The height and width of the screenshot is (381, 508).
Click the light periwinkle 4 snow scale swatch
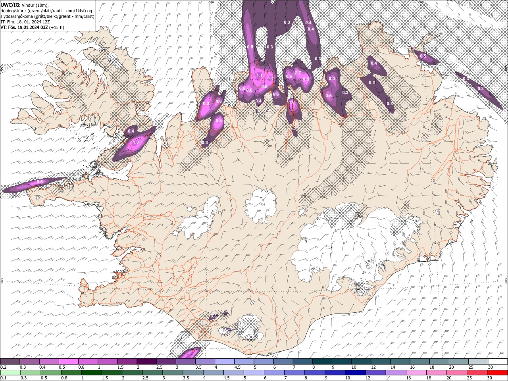coord(225,362)
